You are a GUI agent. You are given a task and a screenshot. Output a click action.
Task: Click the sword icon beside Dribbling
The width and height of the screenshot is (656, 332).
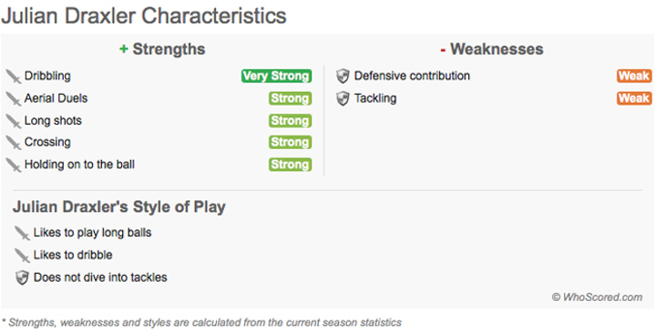14,76
